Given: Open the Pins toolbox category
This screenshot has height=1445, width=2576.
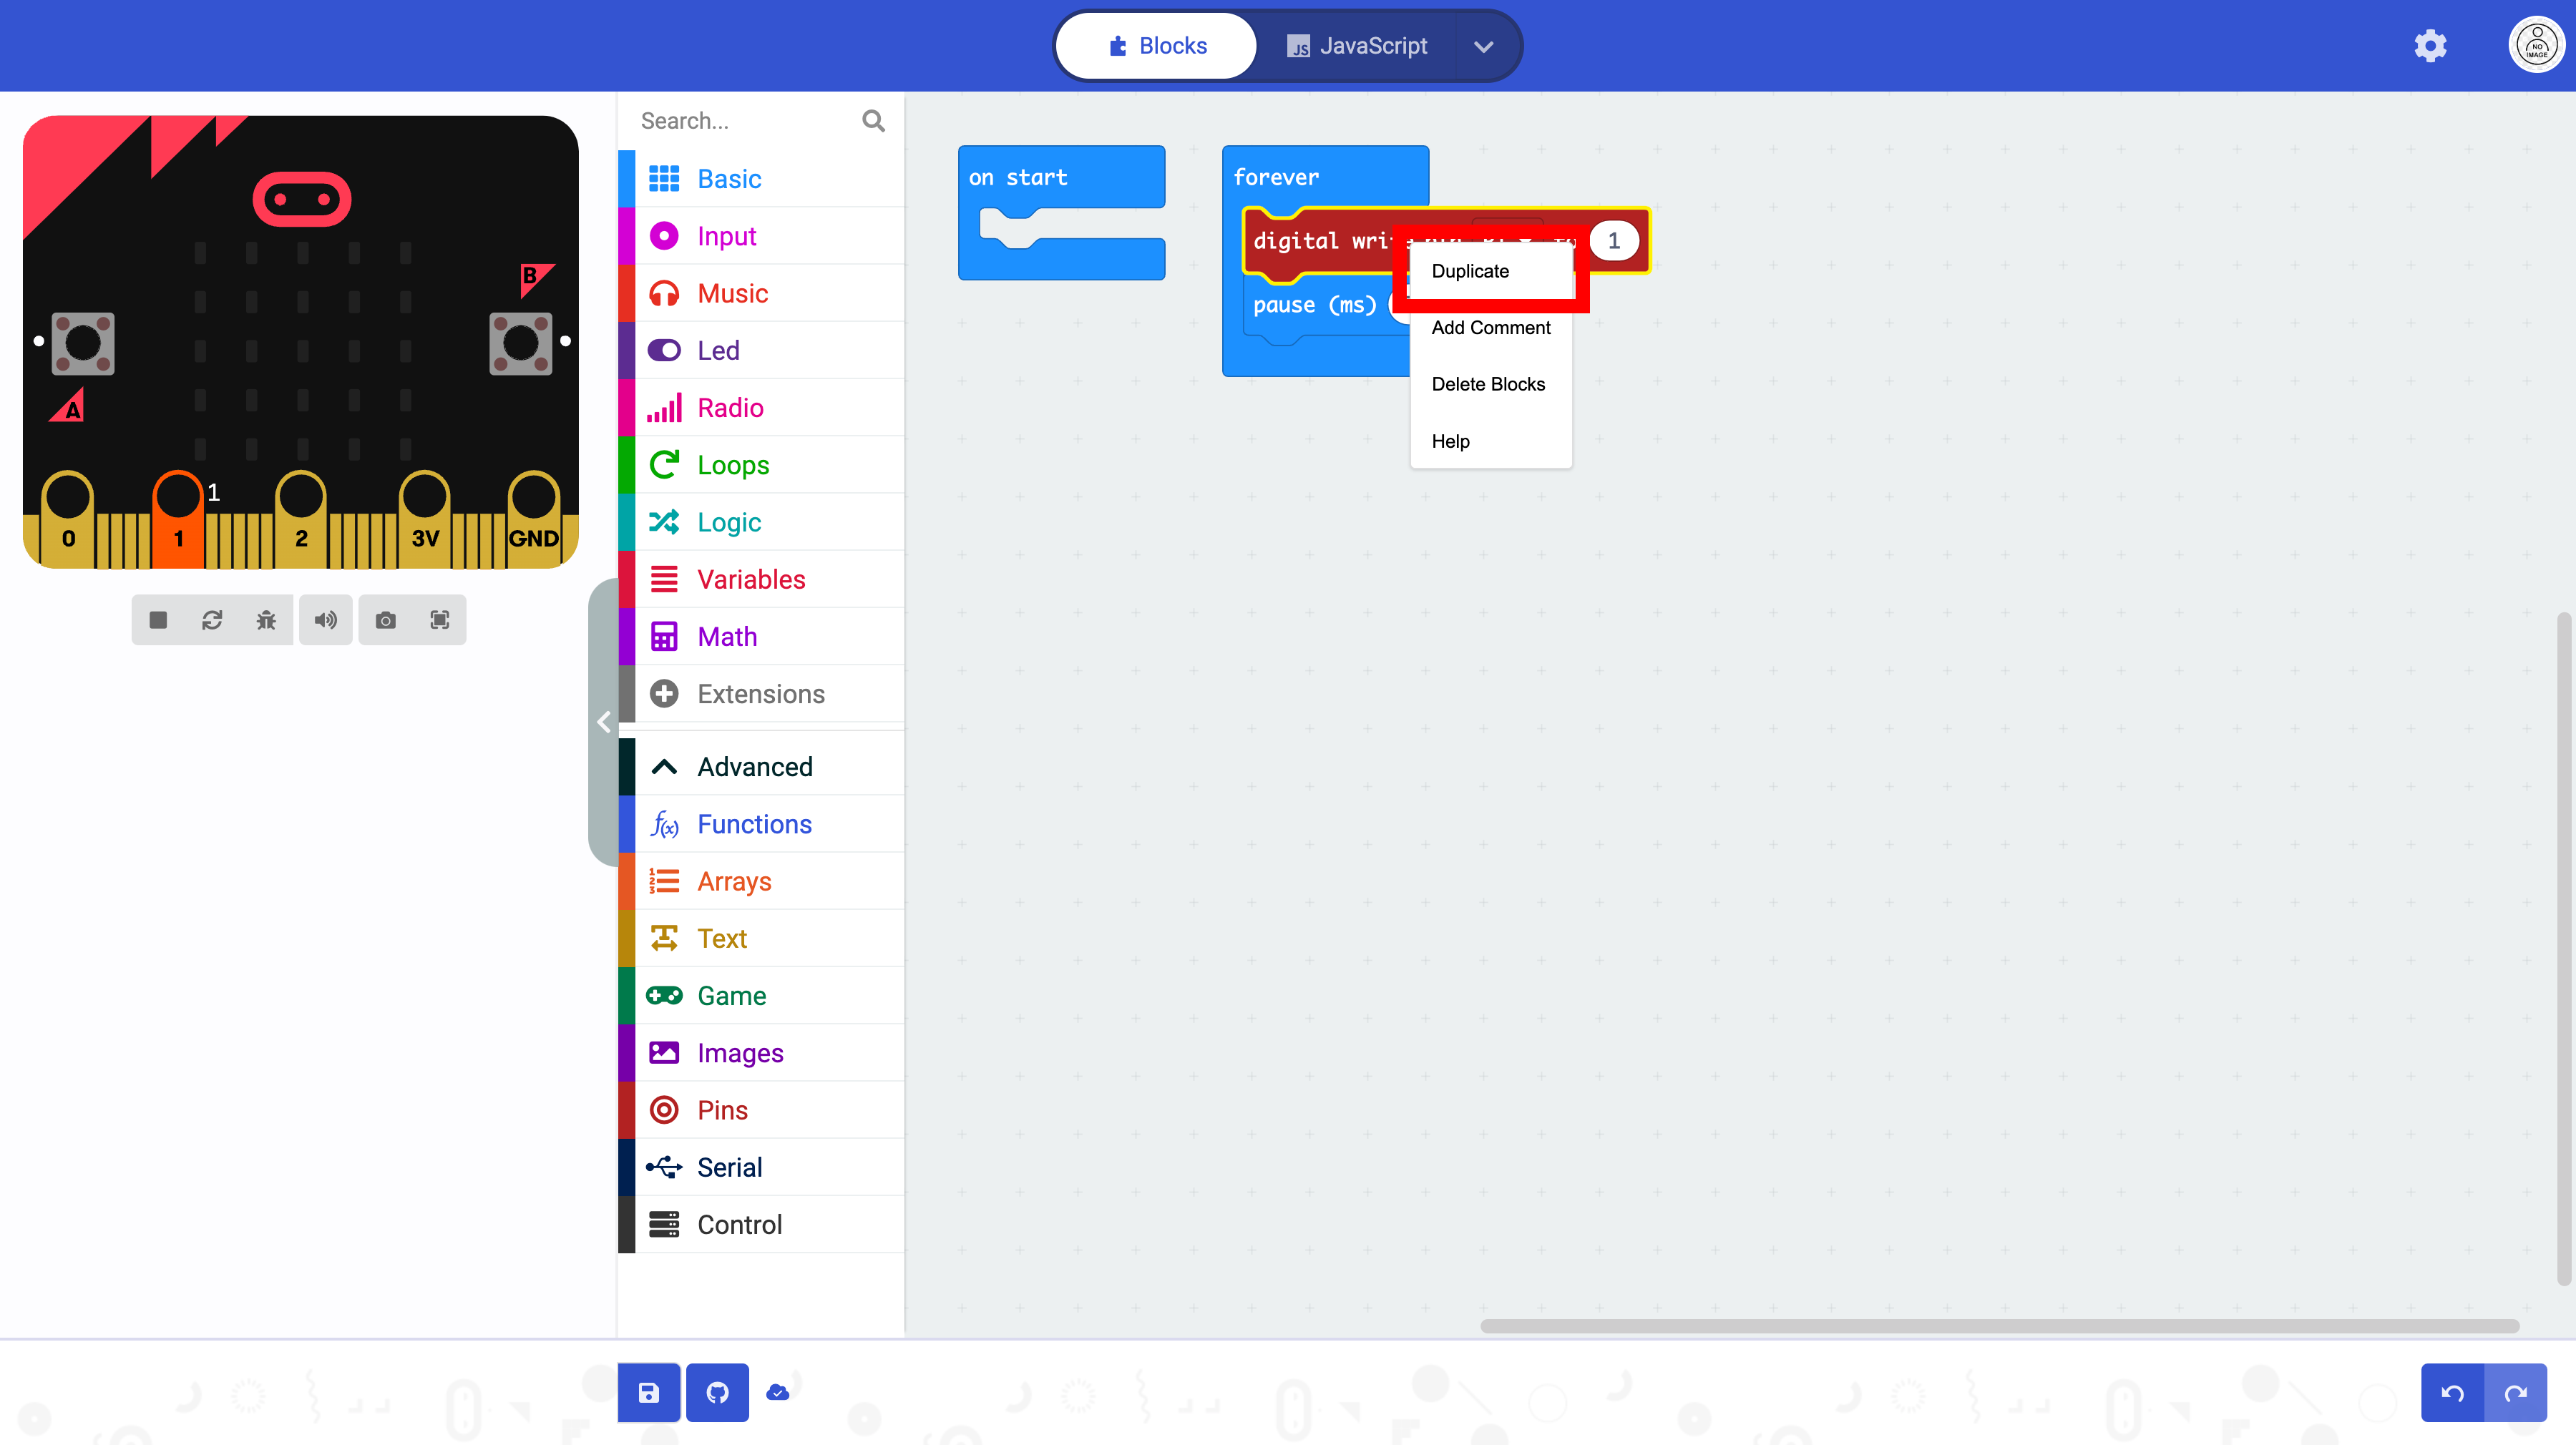Looking at the screenshot, I should click(722, 1110).
